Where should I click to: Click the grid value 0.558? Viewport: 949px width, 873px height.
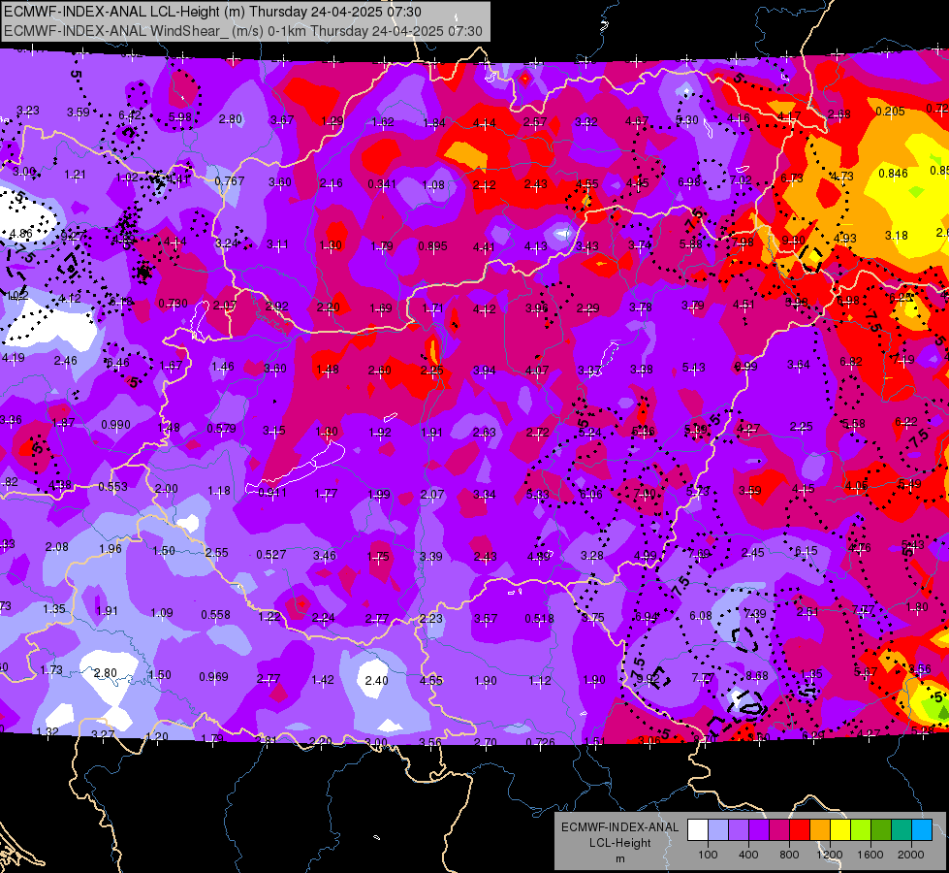pyautogui.click(x=215, y=614)
